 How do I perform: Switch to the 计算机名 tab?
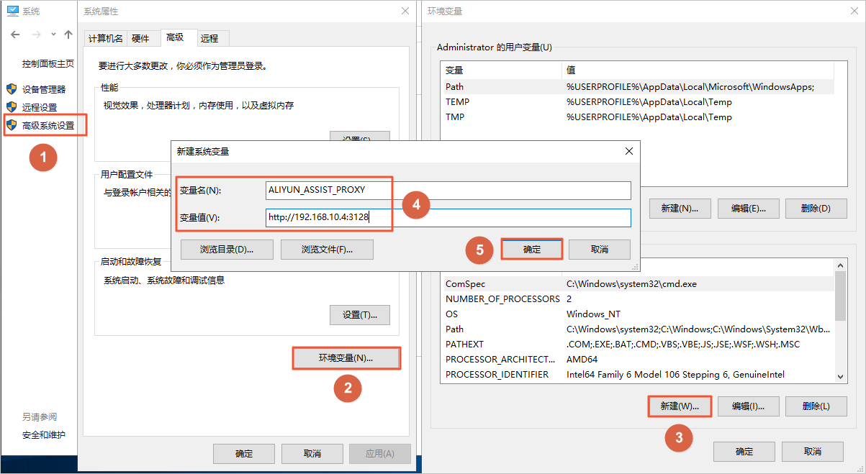pyautogui.click(x=105, y=38)
